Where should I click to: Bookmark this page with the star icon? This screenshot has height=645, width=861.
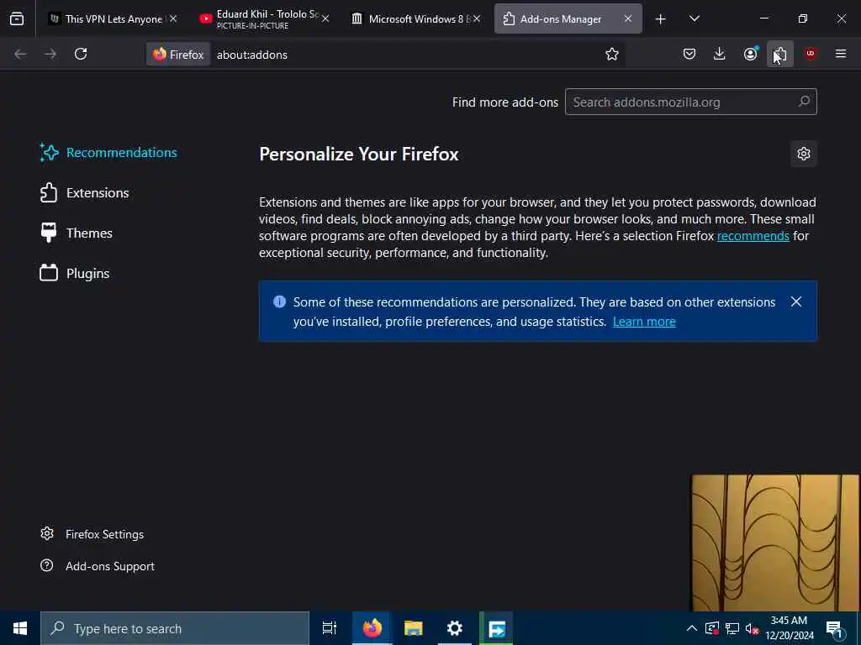[612, 54]
